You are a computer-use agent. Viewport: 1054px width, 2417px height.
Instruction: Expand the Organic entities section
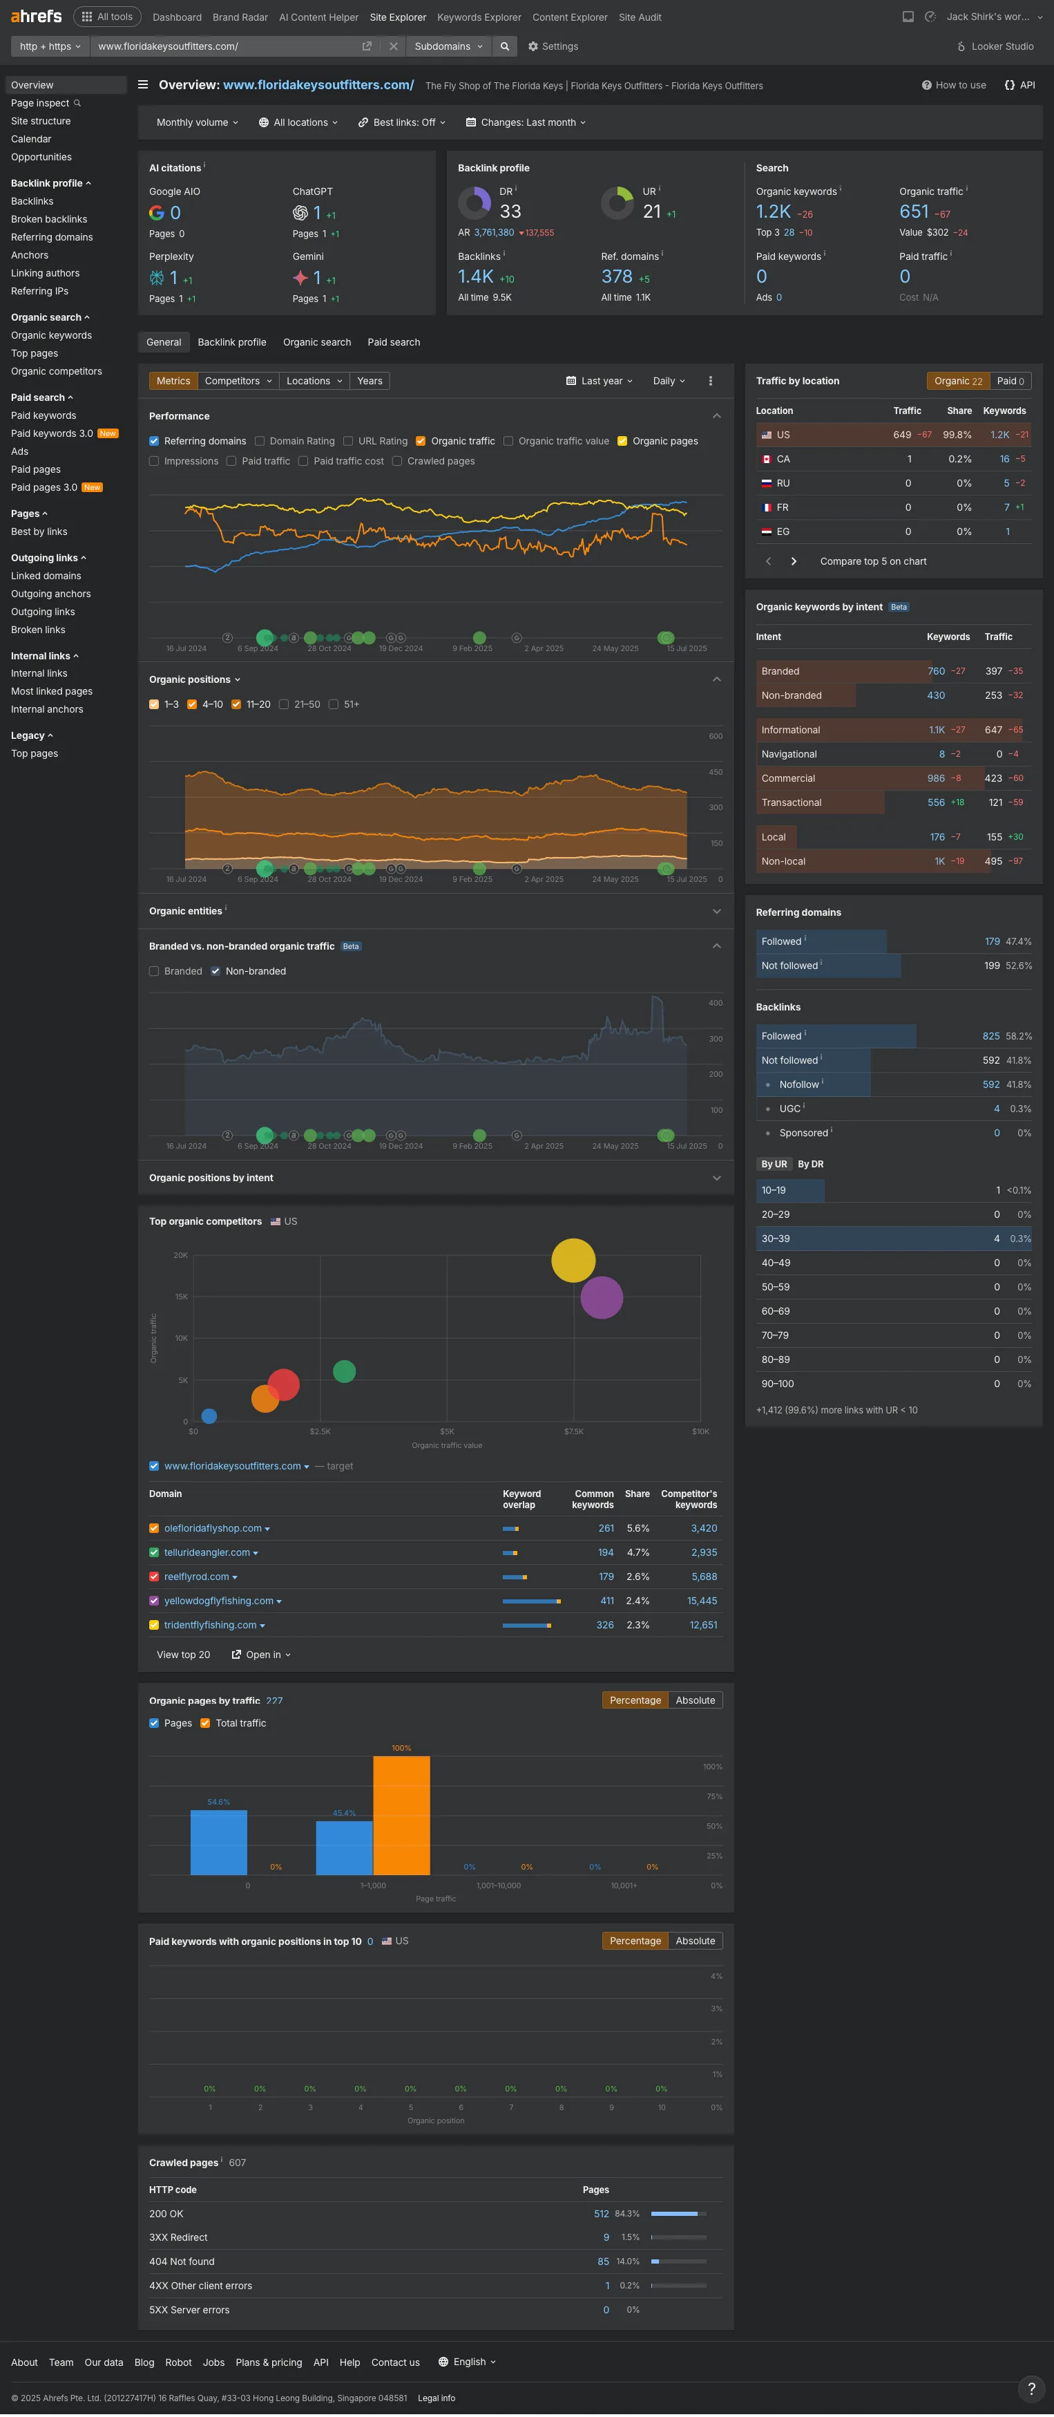pyautogui.click(x=716, y=911)
